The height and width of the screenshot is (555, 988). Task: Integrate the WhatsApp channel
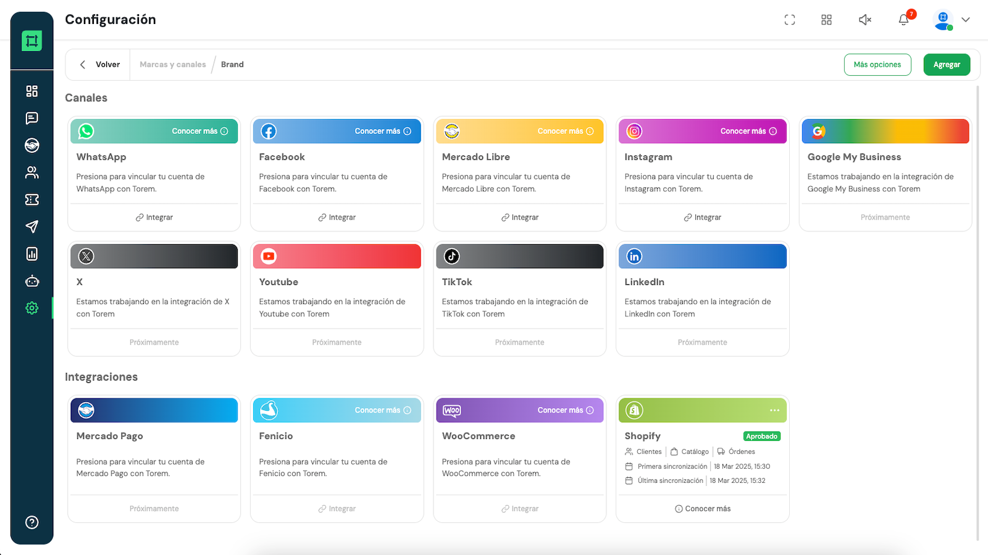(x=154, y=218)
